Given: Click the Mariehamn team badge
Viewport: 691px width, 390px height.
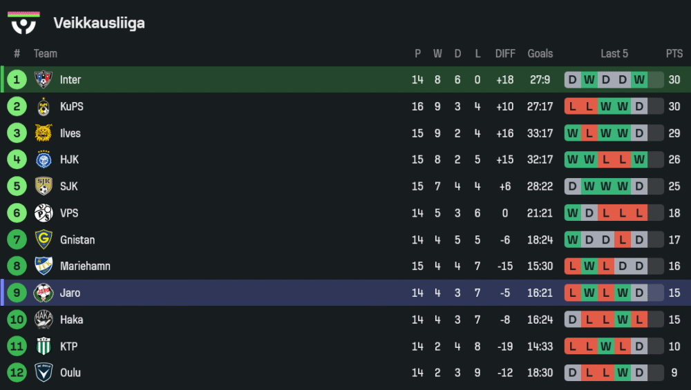Looking at the screenshot, I should (44, 266).
